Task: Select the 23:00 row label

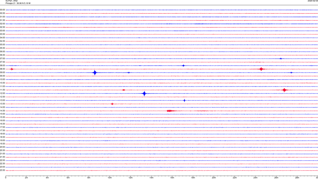Action: (2, 167)
